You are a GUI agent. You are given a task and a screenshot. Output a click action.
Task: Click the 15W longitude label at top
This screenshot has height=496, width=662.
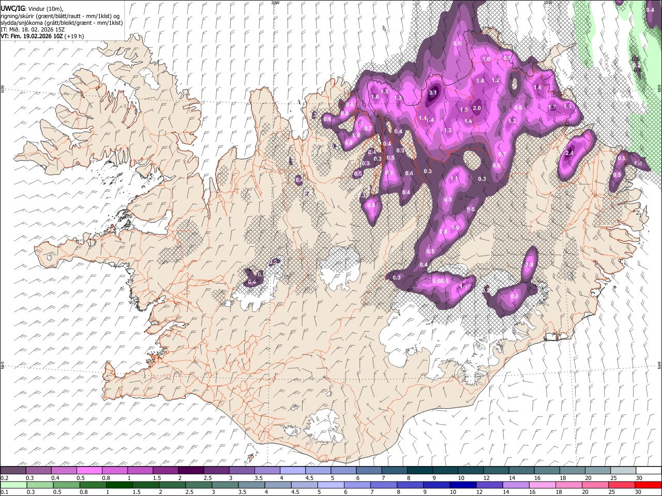548,3
